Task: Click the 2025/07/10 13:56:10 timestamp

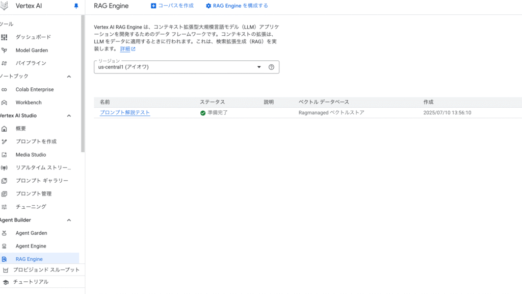Action: [x=447, y=113]
